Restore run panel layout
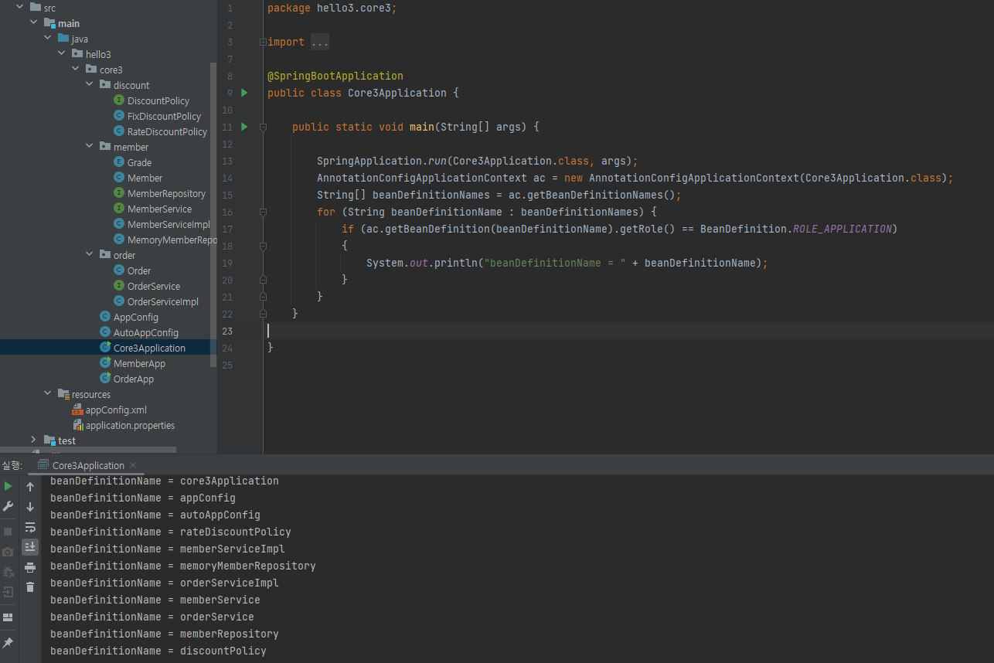The image size is (994, 663). [x=8, y=617]
